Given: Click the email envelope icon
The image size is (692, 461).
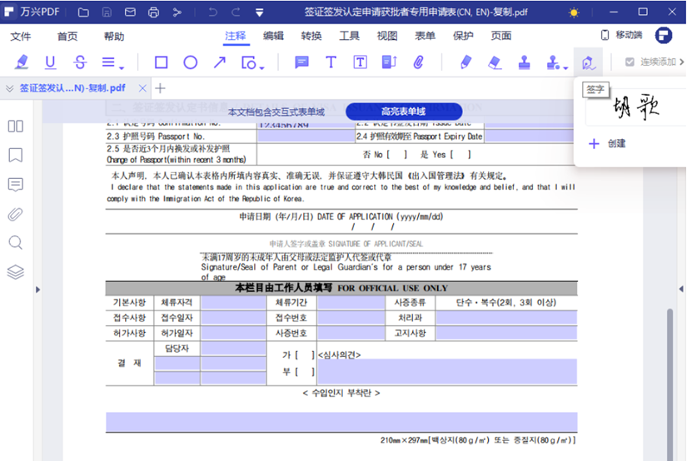Looking at the screenshot, I should [130, 12].
